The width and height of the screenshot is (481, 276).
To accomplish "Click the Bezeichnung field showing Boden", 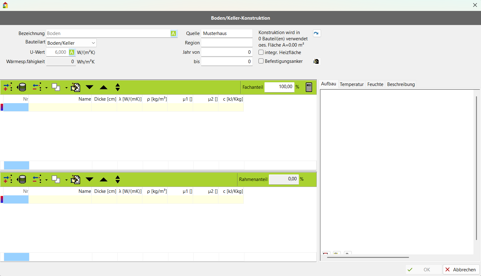I will 108,33.
